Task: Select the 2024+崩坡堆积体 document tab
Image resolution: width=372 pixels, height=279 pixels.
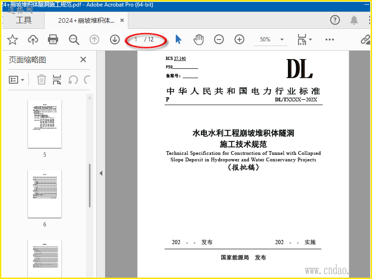Action: pos(86,20)
